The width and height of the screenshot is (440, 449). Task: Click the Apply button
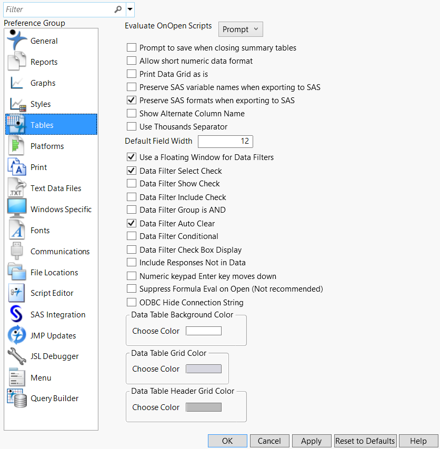pyautogui.click(x=312, y=441)
